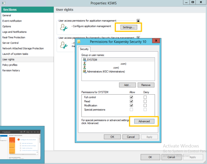Image resolution: width=207 pixels, height=164 pixels.
Task: Click Remove to delete selected user
Action: (146, 85)
